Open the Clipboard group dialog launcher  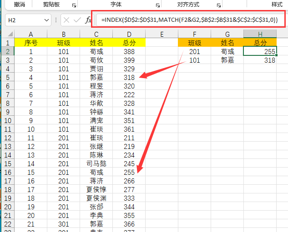(72, 5)
